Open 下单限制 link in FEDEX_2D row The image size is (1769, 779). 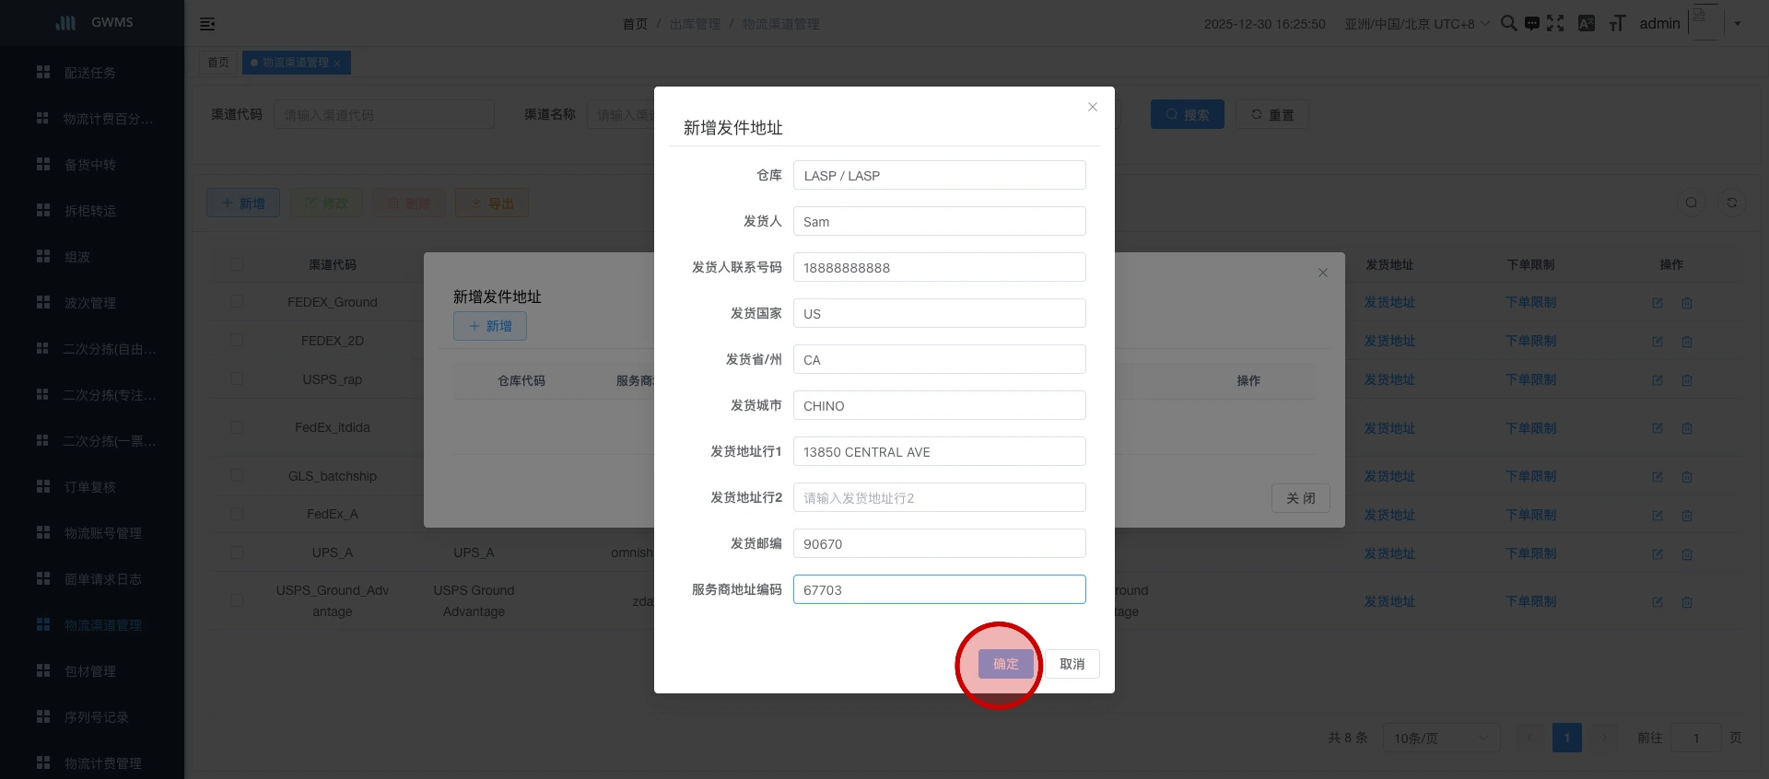pos(1531,341)
